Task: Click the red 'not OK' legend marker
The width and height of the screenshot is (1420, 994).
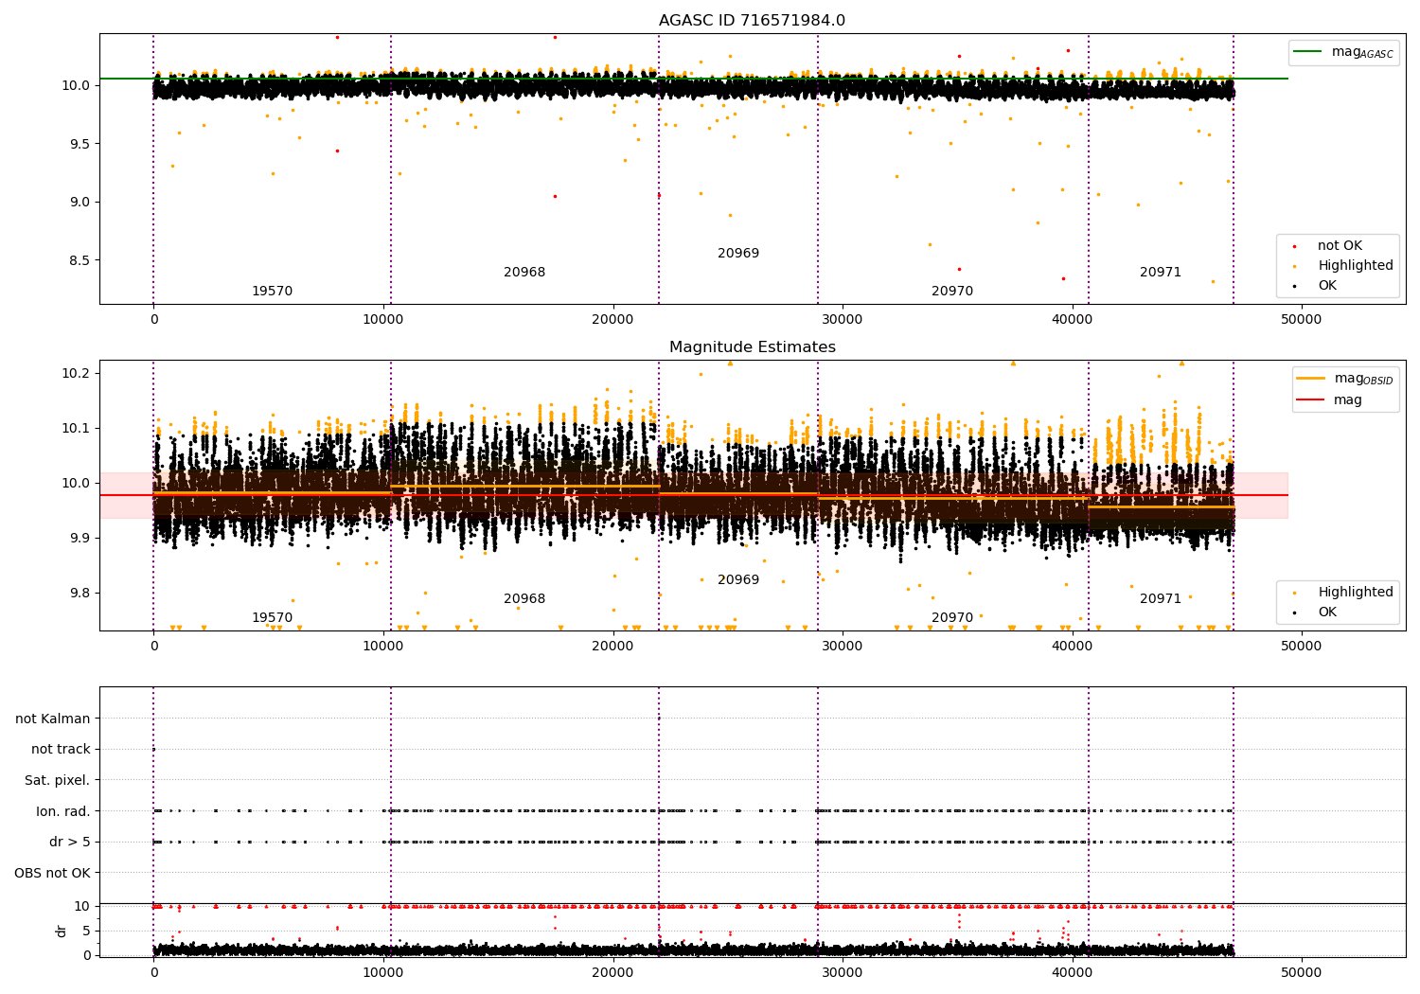Action: tap(1294, 246)
